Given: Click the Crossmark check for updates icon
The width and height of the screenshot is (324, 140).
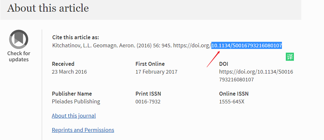Looking at the screenshot, I should 18,39.
